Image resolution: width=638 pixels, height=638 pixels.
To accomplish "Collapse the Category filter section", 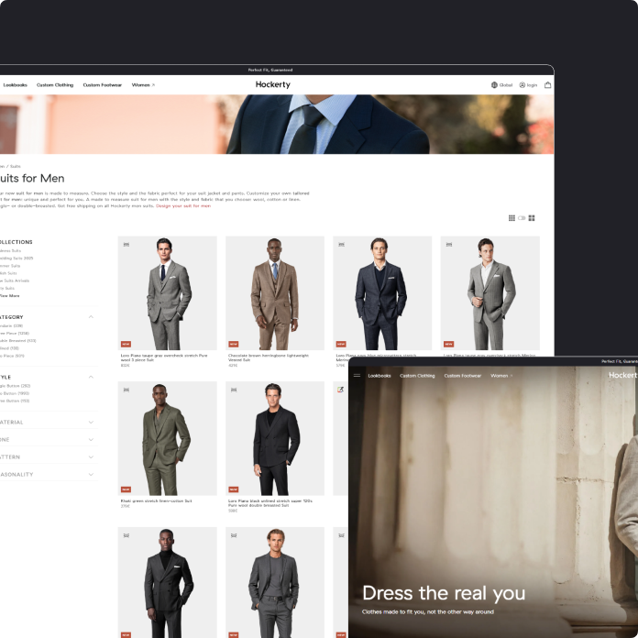I will (91, 317).
